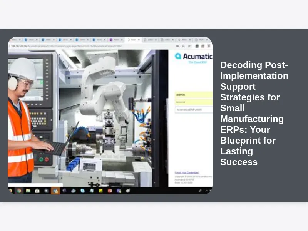The width and height of the screenshot is (308, 231).
Task: Switch to the active Acumatica browser tab
Action: click(133, 40)
